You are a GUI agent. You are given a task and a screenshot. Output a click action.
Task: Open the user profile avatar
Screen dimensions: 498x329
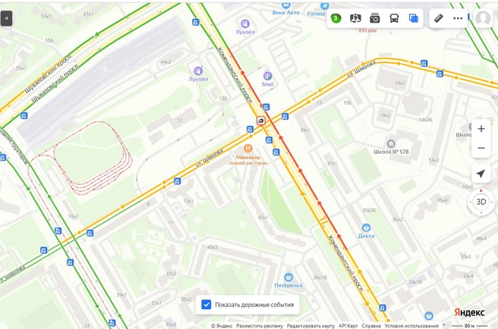coord(483,18)
